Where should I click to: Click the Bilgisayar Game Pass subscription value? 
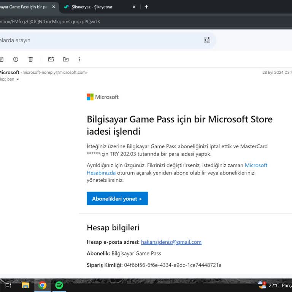pos(136,254)
